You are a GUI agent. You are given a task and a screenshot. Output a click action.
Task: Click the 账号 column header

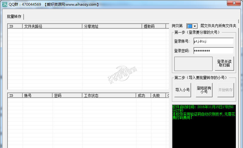tap(37, 95)
